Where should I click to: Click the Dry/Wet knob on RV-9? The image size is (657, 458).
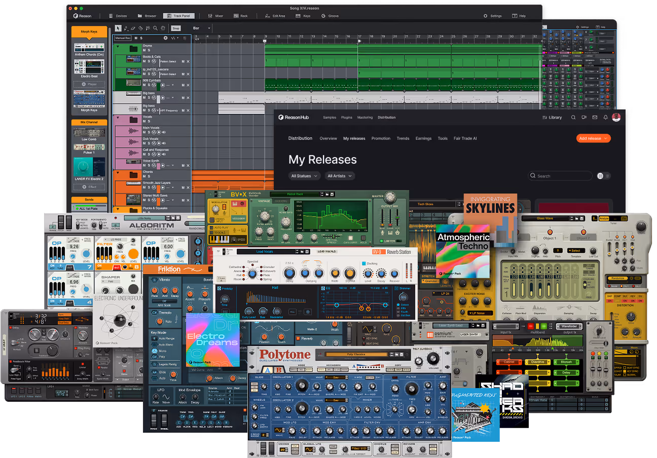pyautogui.click(x=350, y=274)
